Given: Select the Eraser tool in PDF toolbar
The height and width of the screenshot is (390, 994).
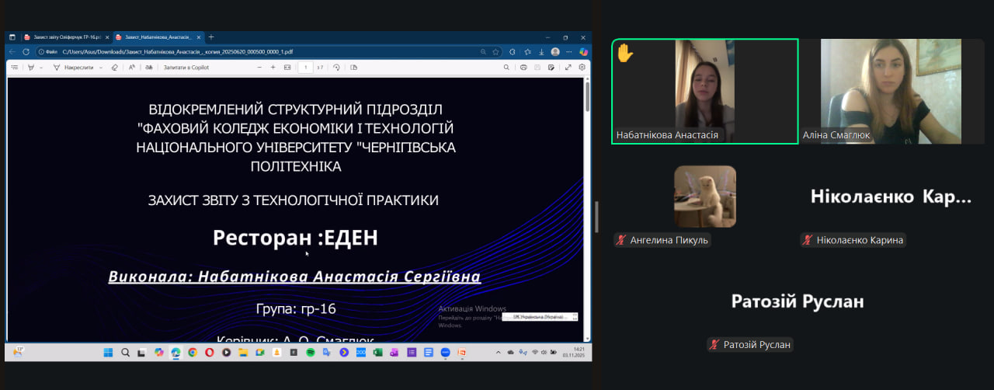Looking at the screenshot, I should click(114, 68).
